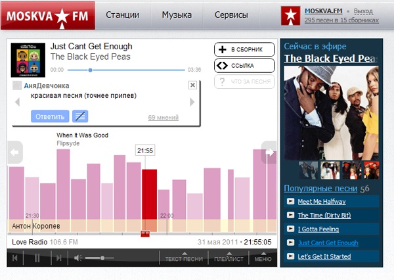394x280 pixels.
Task: Skip to previous track
Action: coord(15,258)
